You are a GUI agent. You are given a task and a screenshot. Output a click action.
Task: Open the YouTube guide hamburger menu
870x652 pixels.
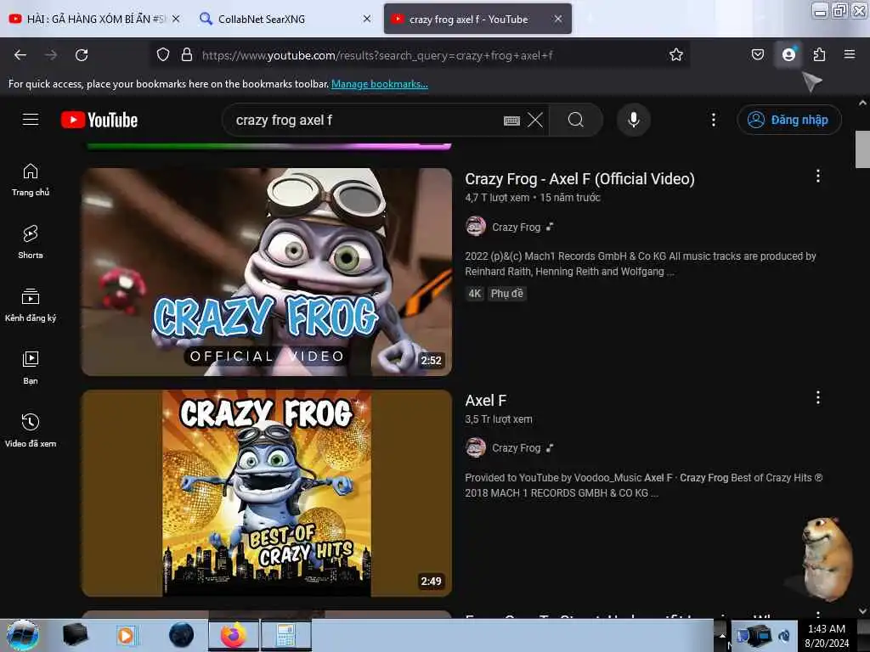31,120
